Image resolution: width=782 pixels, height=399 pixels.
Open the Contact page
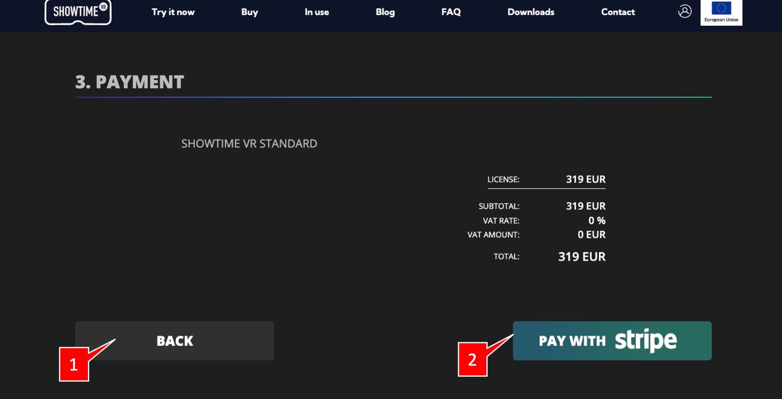(618, 12)
